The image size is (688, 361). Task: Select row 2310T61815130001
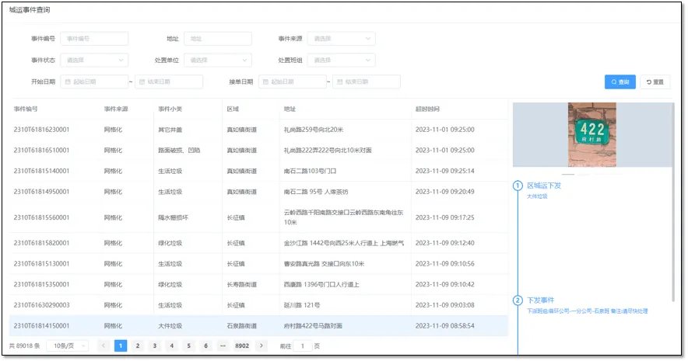click(258, 263)
